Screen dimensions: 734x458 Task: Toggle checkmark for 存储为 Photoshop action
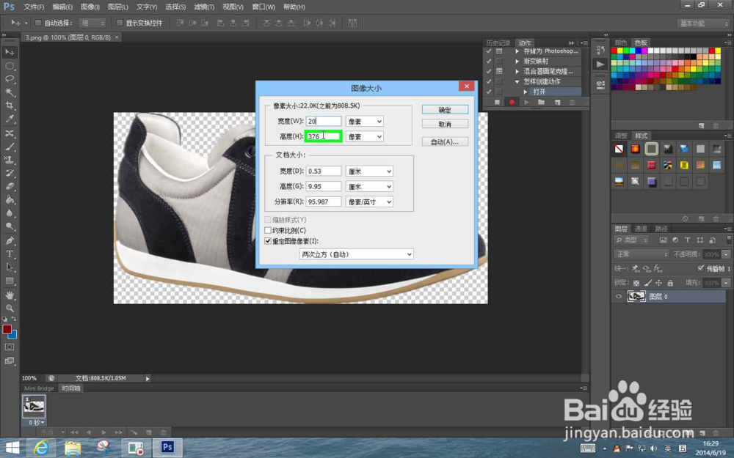(489, 51)
